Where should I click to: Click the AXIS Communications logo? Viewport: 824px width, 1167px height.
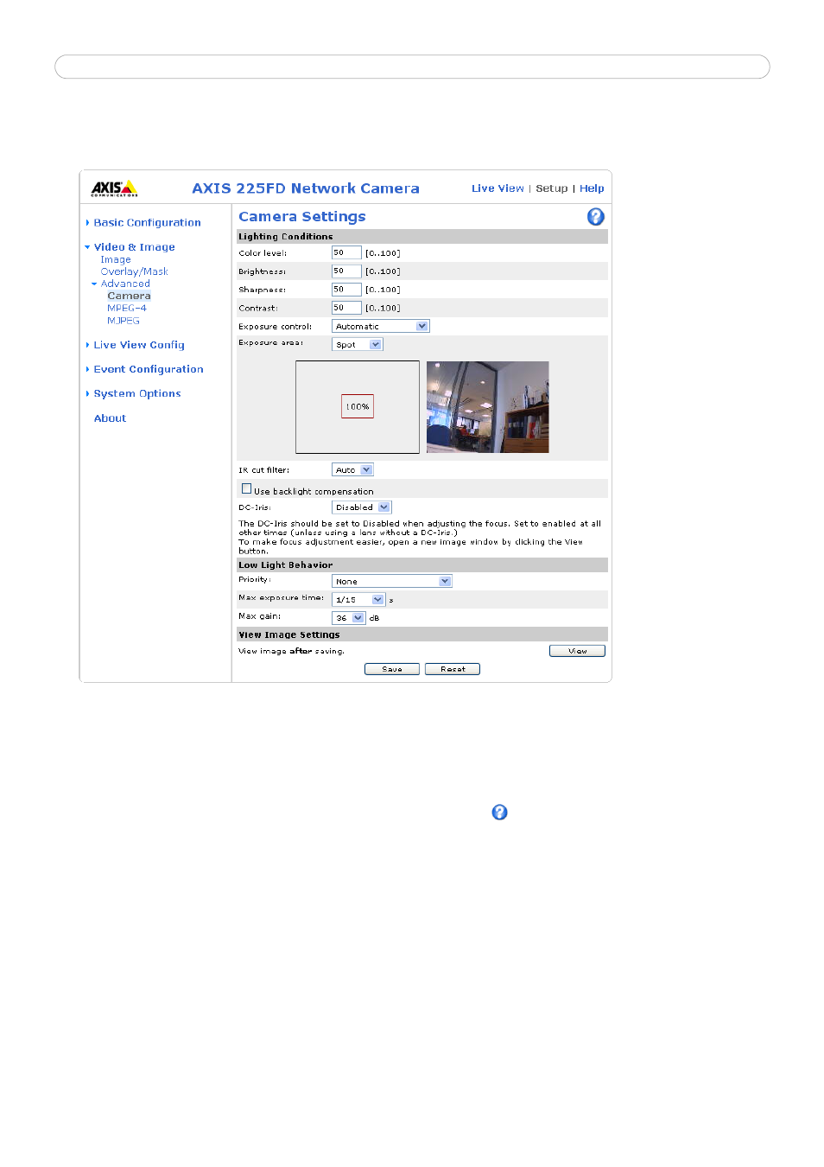click(115, 188)
